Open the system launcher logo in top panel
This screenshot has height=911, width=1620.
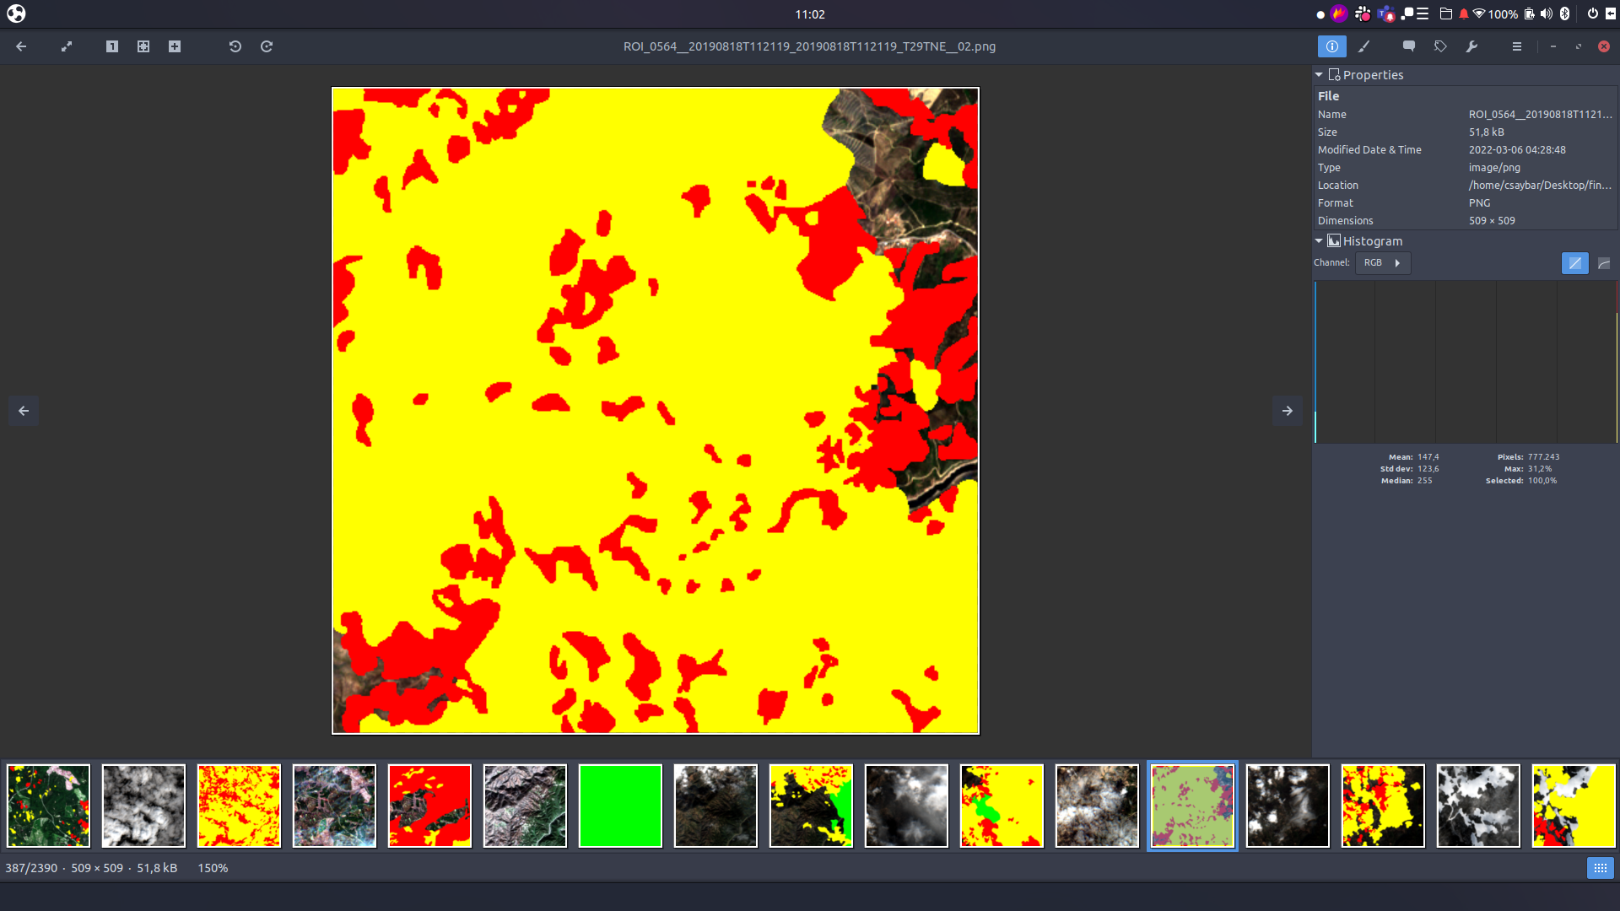click(16, 13)
